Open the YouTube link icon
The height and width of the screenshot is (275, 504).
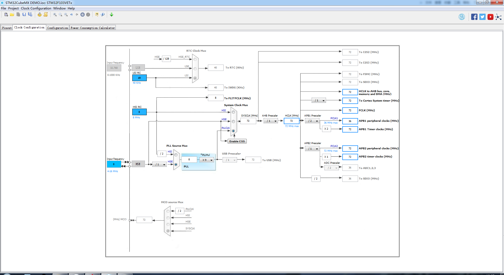tap(490, 17)
